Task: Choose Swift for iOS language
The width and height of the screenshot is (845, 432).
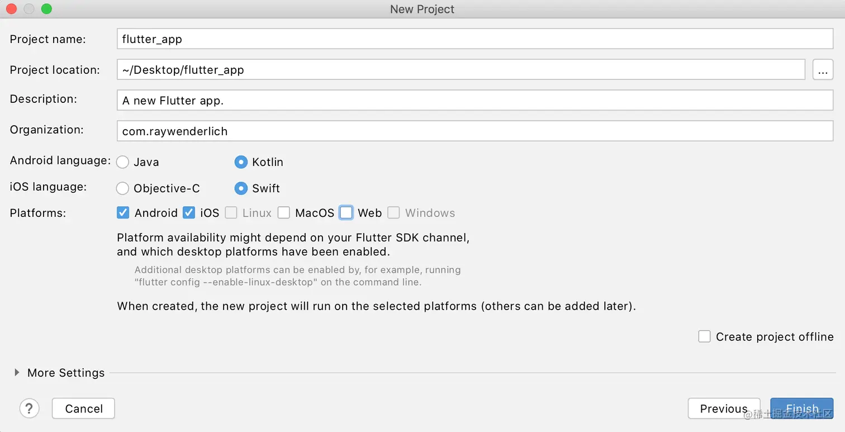Action: 241,188
